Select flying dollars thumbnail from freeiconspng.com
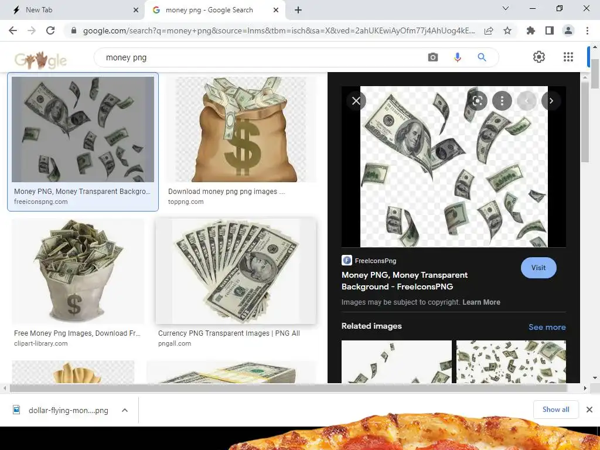The image size is (600, 450). click(x=83, y=129)
